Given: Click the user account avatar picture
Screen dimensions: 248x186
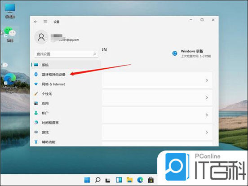Looking at the screenshot, I should [x=41, y=37].
